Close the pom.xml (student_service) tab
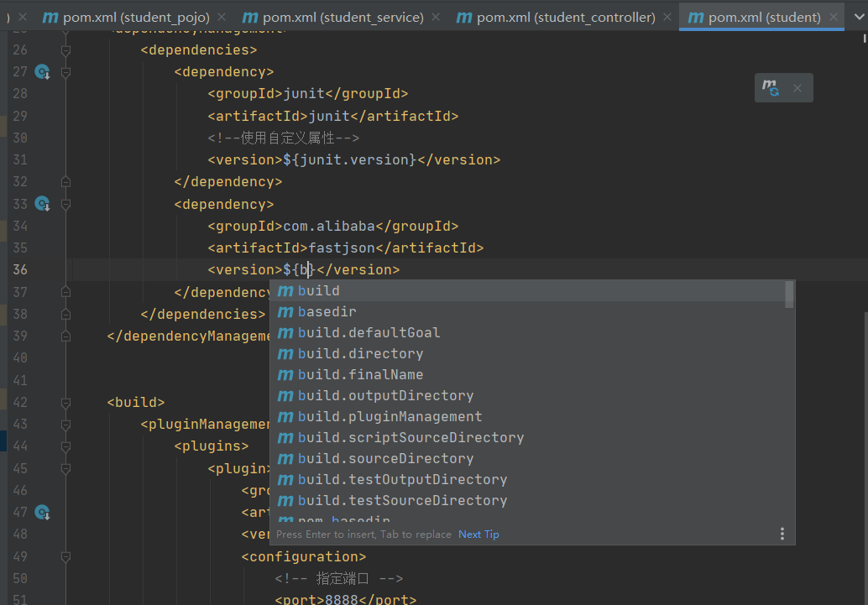868x605 pixels. tap(436, 17)
